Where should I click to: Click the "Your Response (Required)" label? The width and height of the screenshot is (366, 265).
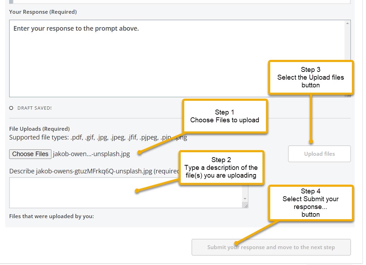(x=43, y=12)
